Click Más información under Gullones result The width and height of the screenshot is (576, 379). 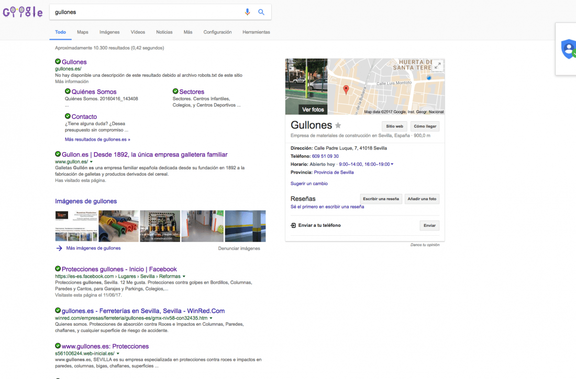[x=72, y=82]
